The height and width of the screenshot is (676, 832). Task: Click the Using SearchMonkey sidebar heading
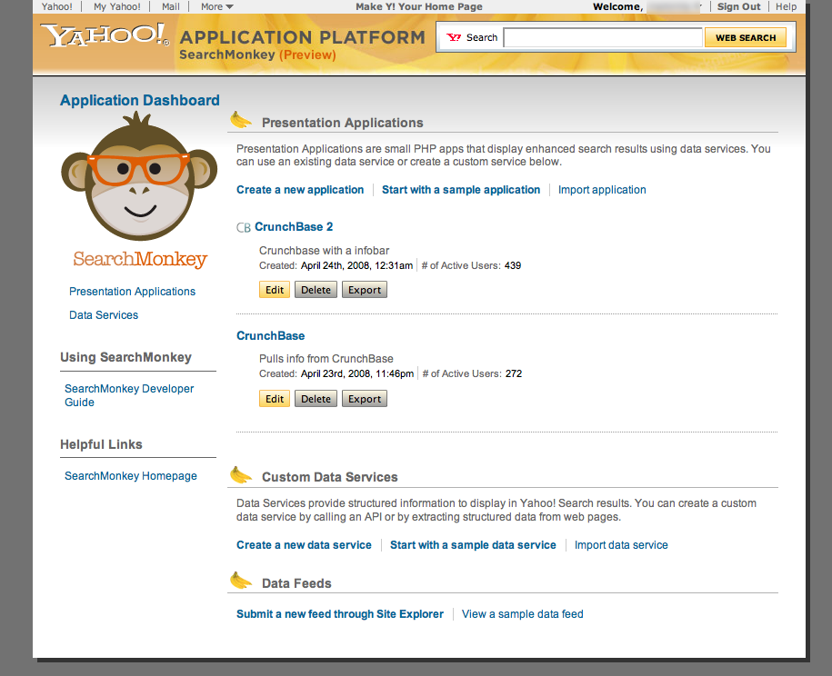pos(125,357)
